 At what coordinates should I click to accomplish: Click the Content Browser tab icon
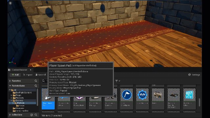[10, 70]
